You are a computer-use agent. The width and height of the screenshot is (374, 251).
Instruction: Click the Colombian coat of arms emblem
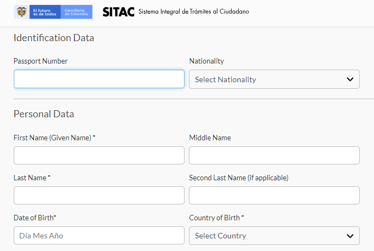click(x=21, y=12)
